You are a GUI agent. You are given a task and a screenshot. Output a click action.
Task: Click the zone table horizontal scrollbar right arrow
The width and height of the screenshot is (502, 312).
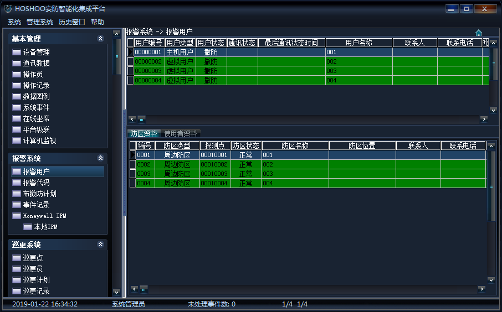coord(481,289)
